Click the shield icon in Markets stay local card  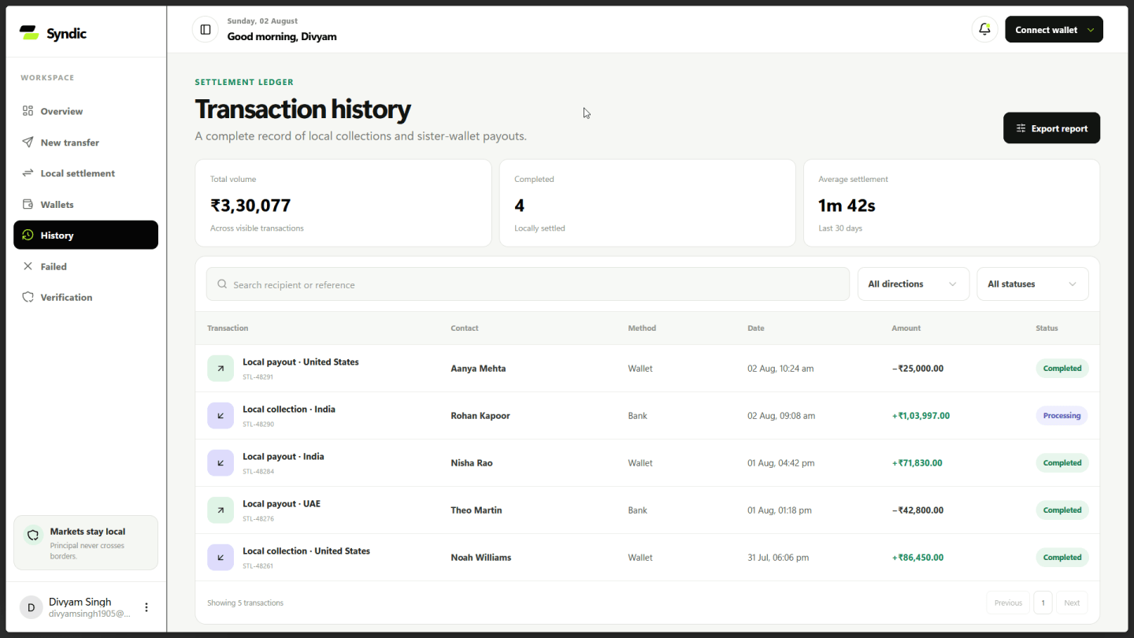[33, 536]
